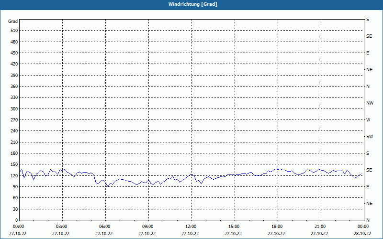This screenshot has height=239, width=383.
Task: Select the 06:00 time axis label
Action: pyautogui.click(x=105, y=227)
